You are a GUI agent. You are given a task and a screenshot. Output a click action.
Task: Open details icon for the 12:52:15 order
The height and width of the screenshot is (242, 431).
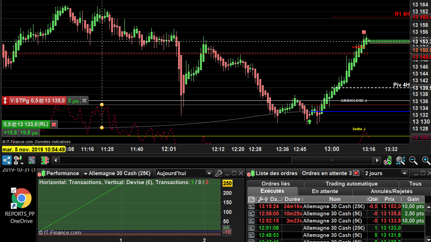tap(251, 220)
